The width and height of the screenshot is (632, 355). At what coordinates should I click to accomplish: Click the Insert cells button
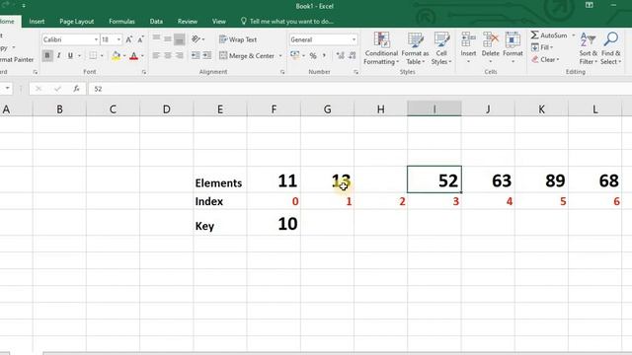pyautogui.click(x=468, y=48)
